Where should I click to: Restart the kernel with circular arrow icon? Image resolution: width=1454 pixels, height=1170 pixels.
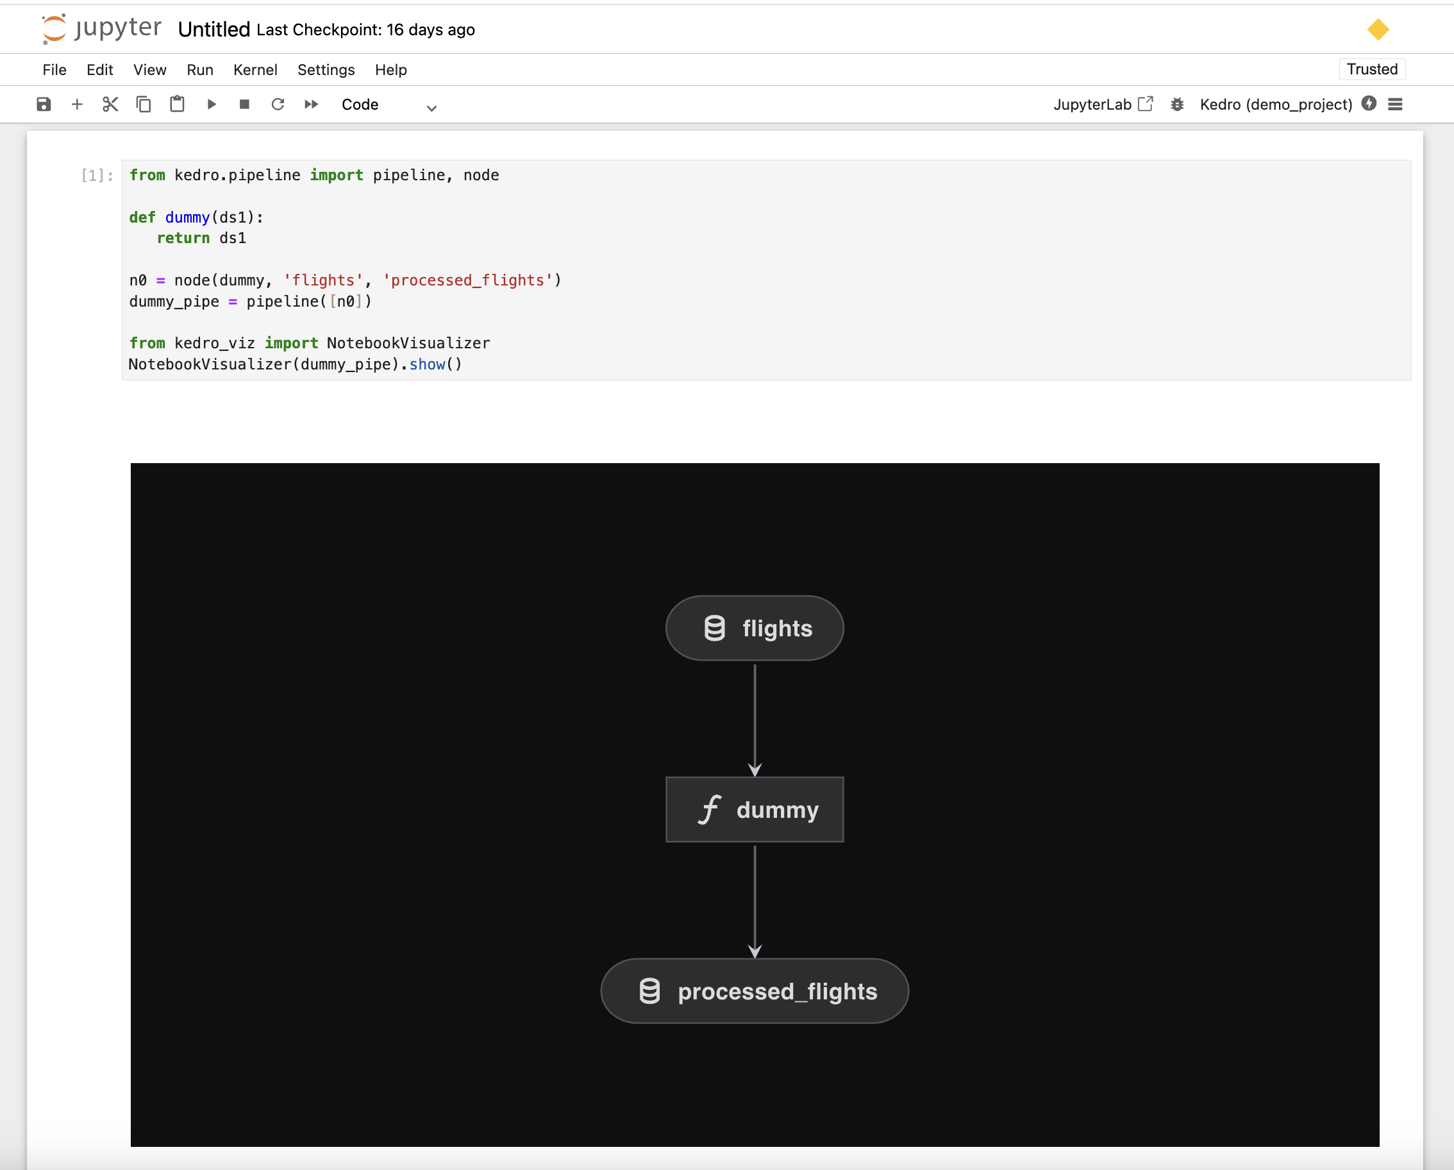[278, 105]
